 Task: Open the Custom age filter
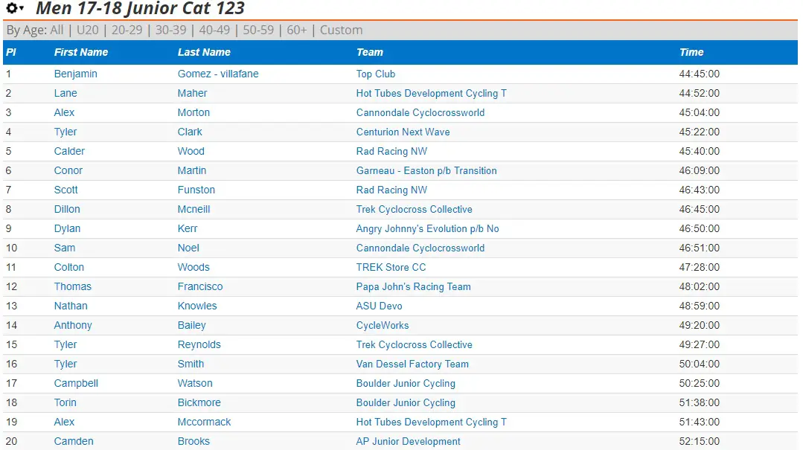click(x=341, y=30)
